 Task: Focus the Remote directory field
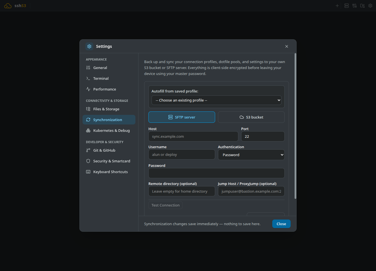[182, 191]
